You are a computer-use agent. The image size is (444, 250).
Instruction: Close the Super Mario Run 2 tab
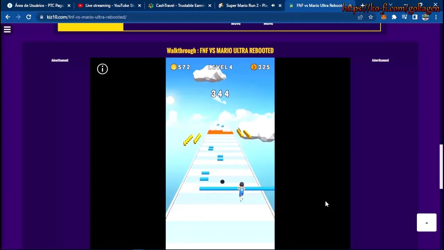280,6
